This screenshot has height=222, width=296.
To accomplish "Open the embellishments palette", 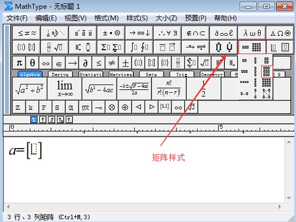I will (83, 33).
